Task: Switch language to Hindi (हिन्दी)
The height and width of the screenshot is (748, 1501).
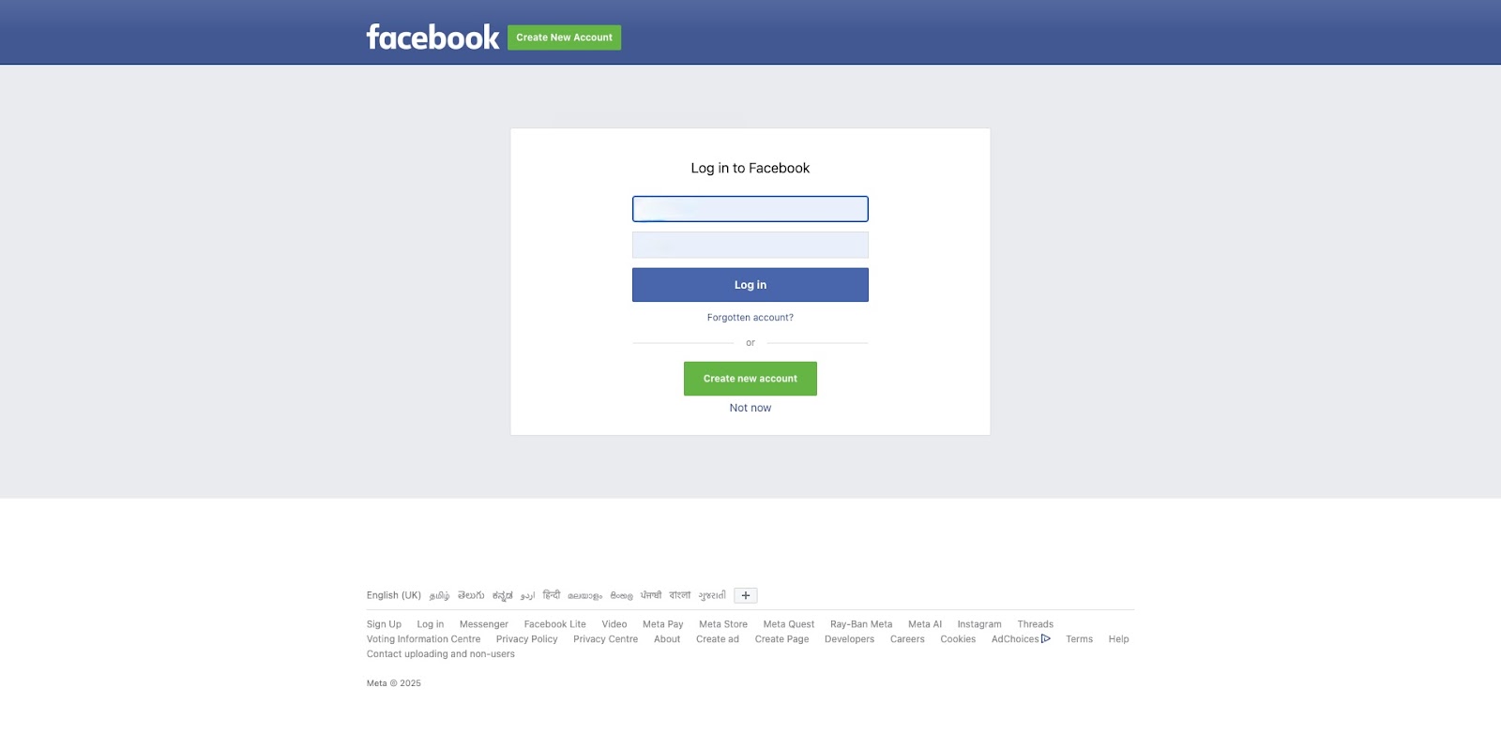Action: pos(552,595)
